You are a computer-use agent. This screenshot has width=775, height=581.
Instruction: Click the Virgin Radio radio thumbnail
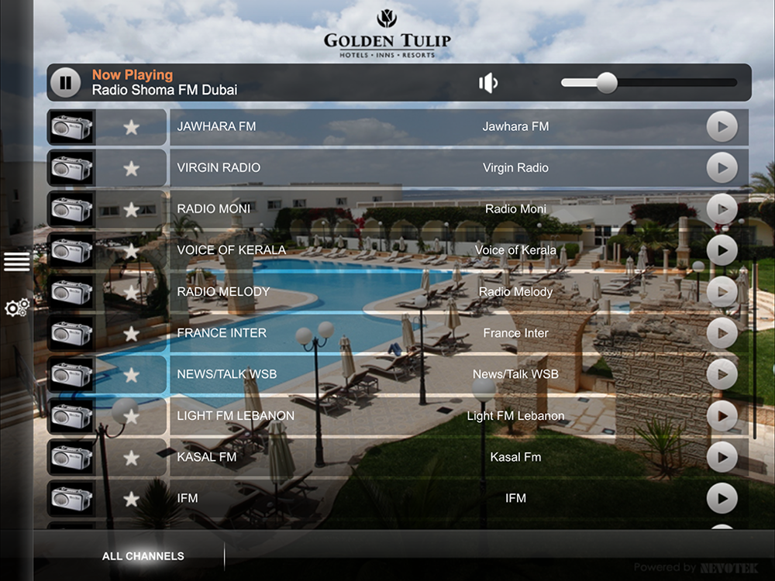click(x=71, y=168)
